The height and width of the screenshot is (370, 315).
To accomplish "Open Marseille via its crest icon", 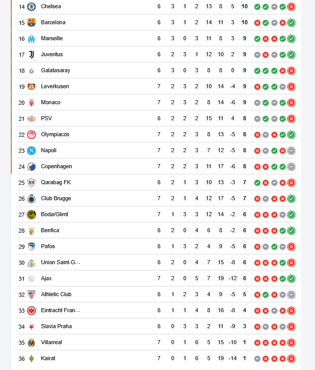I will tap(31, 38).
